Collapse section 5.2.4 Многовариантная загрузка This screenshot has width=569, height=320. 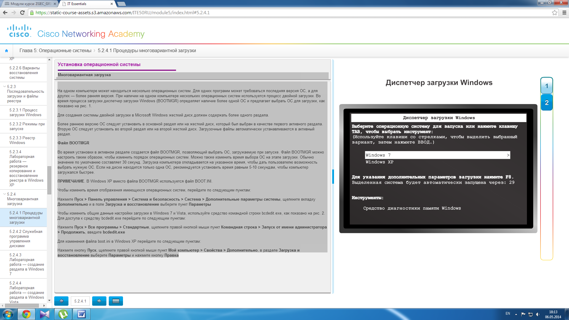pos(4,194)
